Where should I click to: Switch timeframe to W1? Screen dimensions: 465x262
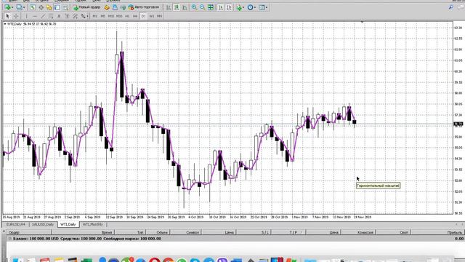pos(152,16)
